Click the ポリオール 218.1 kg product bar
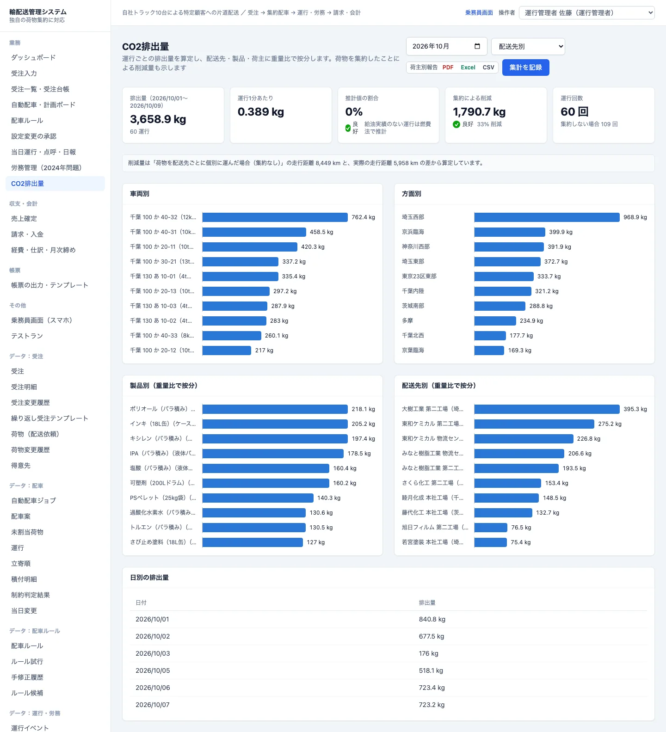The width and height of the screenshot is (666, 732). pos(275,409)
